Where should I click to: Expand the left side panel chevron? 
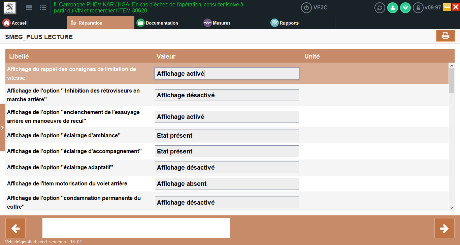coord(2,128)
